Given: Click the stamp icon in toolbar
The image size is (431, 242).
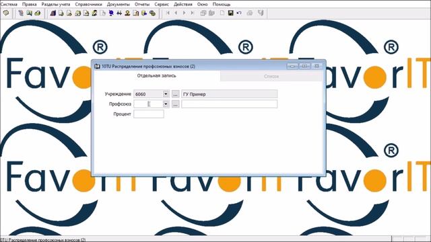Looking at the screenshot, I should pos(127,13).
